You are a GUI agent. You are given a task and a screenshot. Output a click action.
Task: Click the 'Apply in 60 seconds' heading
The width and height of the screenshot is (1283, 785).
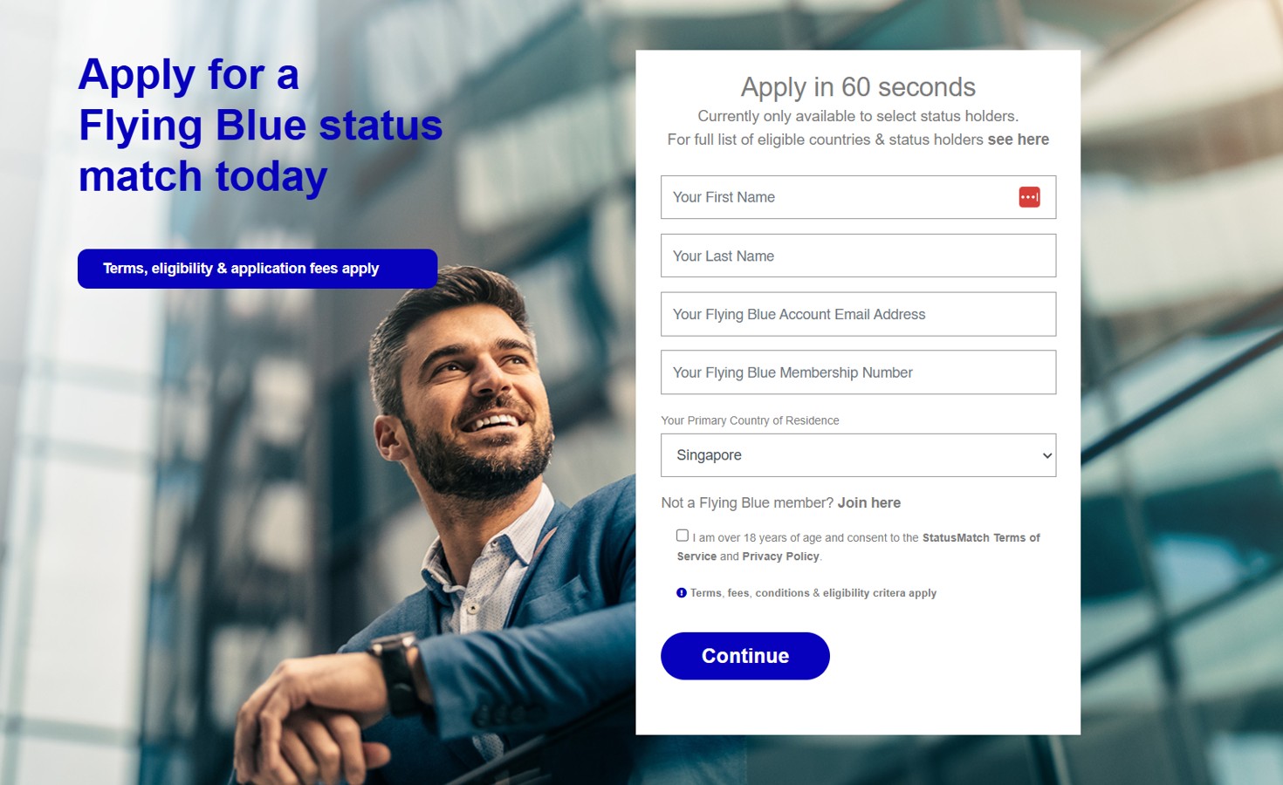tap(858, 87)
